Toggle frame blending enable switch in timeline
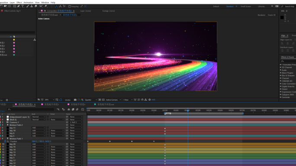Image resolution: width=296 pixels, height=166 pixels. 73,109
